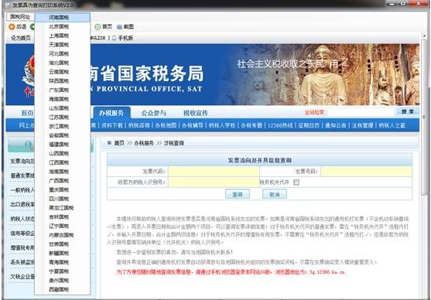
Task: Click the 查询 query button
Action: (238, 194)
